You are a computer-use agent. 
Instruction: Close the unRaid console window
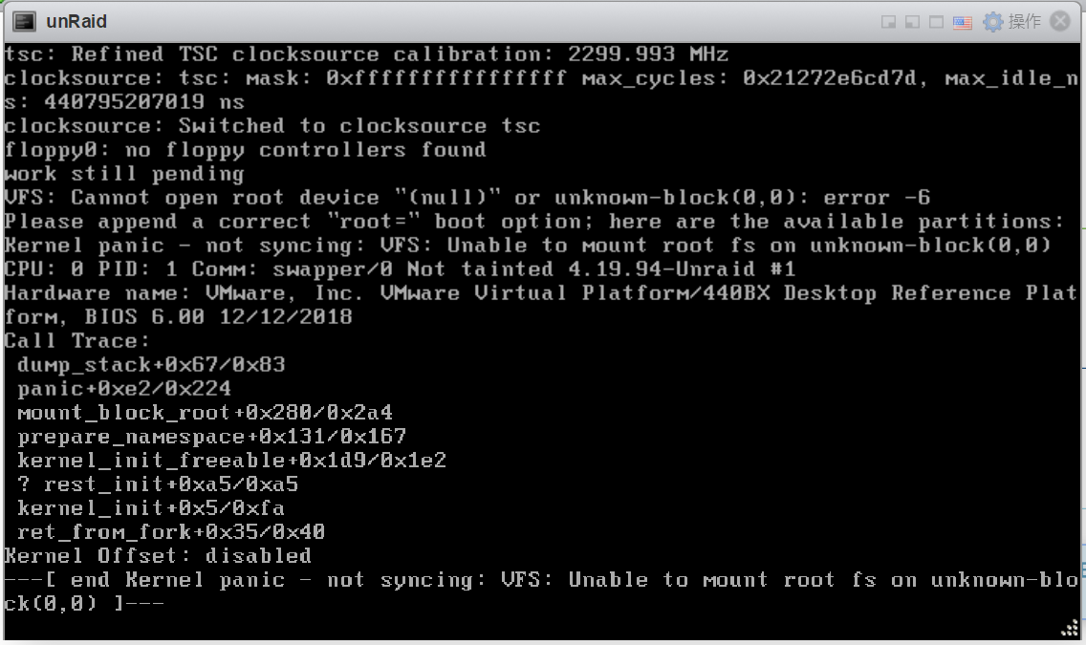pos(1059,21)
